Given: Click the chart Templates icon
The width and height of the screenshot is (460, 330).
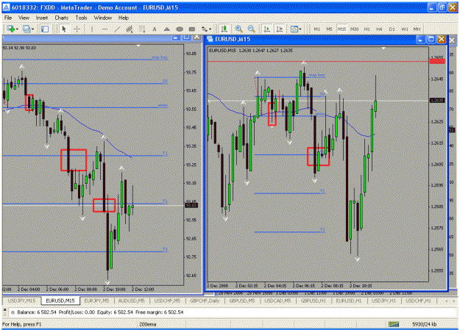Looking at the screenshot, I should [294, 29].
